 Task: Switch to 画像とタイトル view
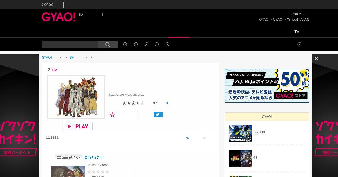tap(68, 157)
